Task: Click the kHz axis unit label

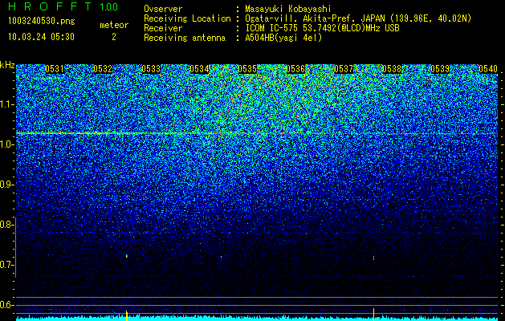Action: pyautogui.click(x=7, y=65)
